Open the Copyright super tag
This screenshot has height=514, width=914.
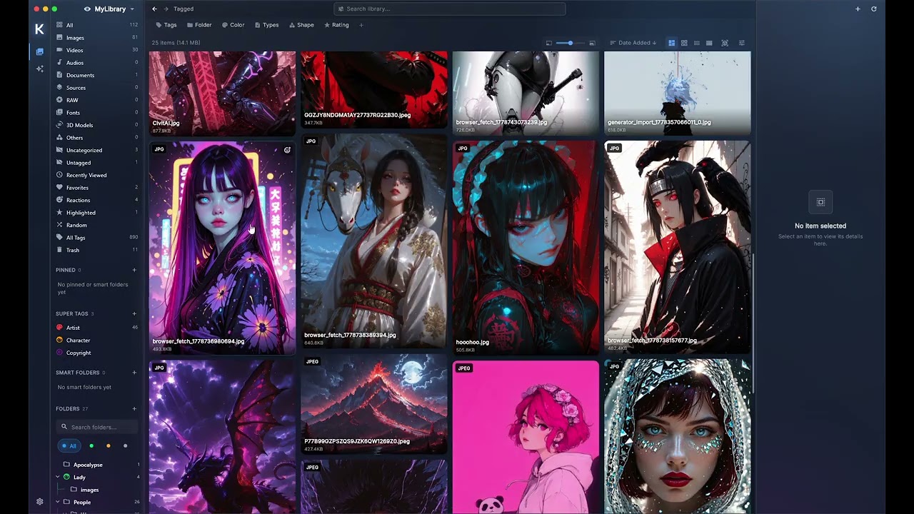[x=97, y=353]
